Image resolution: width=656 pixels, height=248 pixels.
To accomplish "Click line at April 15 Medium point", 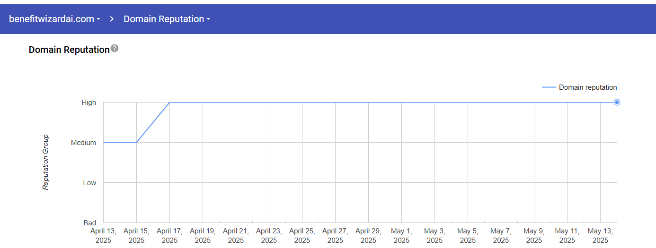I will [x=136, y=142].
